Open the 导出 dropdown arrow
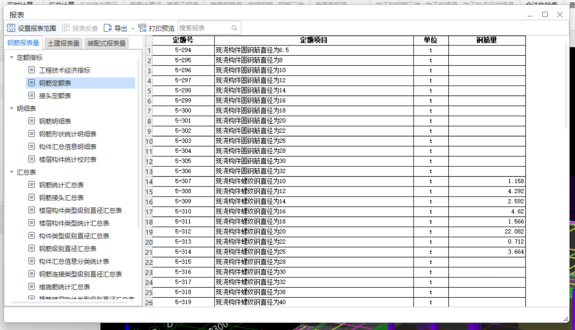The height and width of the screenshot is (330, 575). (x=132, y=28)
